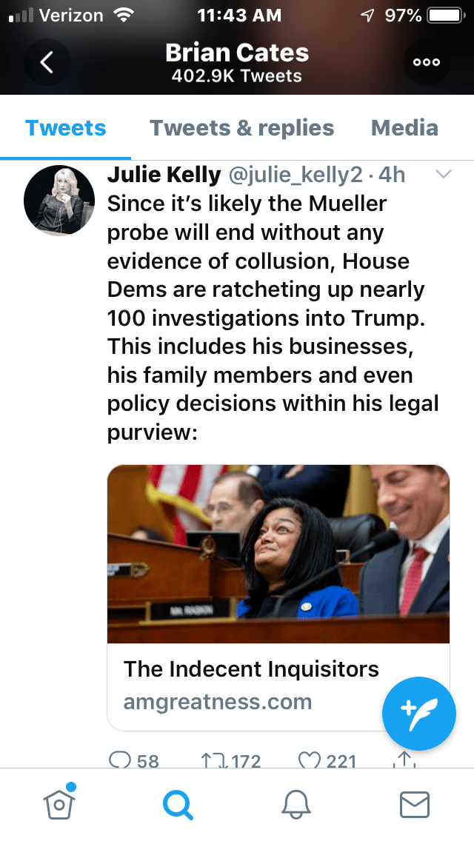This screenshot has width=474, height=841.
Task: Switch to the Media tab
Action: (x=404, y=127)
